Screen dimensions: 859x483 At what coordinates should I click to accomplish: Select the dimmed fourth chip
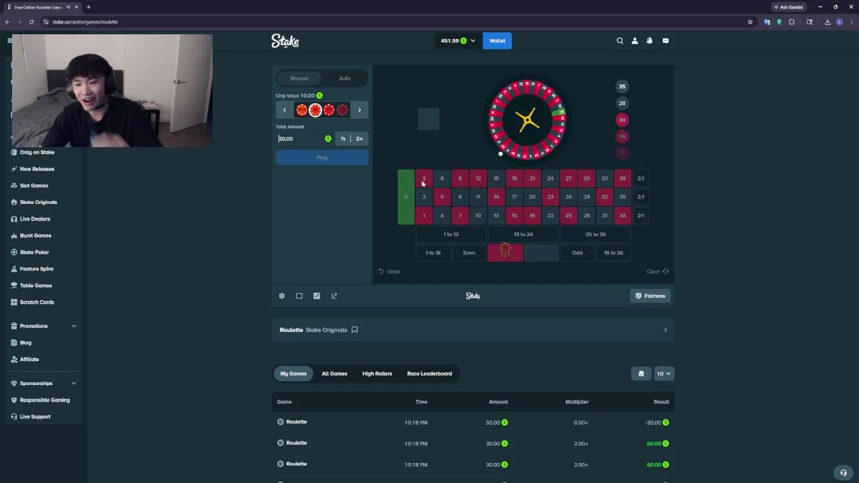pyautogui.click(x=343, y=110)
